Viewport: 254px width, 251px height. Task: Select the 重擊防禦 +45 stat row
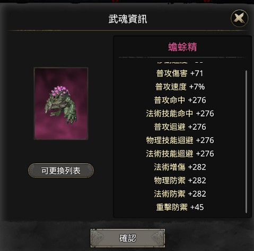click(x=180, y=207)
